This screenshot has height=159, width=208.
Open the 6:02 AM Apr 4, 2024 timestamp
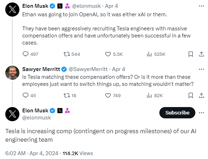pos(32,153)
